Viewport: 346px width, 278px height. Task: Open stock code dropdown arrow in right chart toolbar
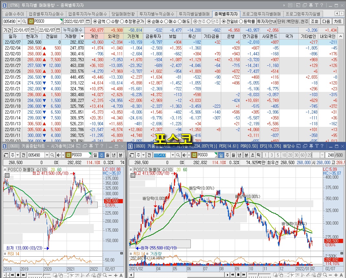tap(173, 155)
